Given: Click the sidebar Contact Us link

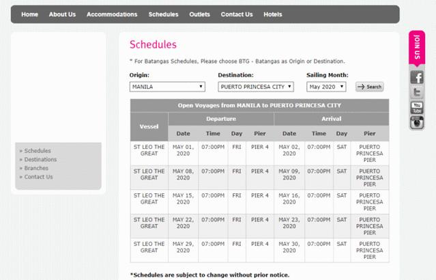Looking at the screenshot, I should (x=38, y=177).
